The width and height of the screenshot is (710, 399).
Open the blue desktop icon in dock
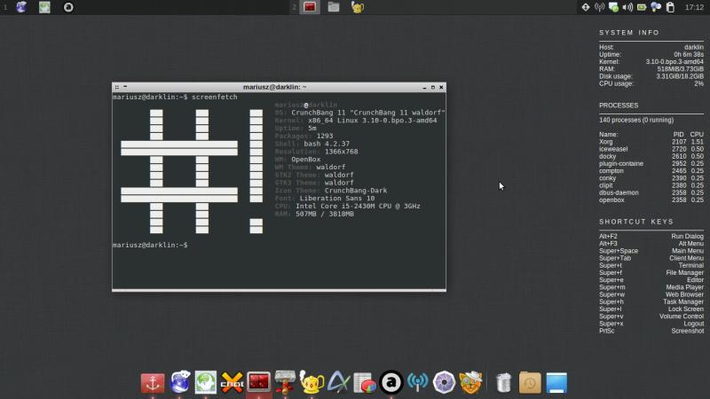point(556,382)
